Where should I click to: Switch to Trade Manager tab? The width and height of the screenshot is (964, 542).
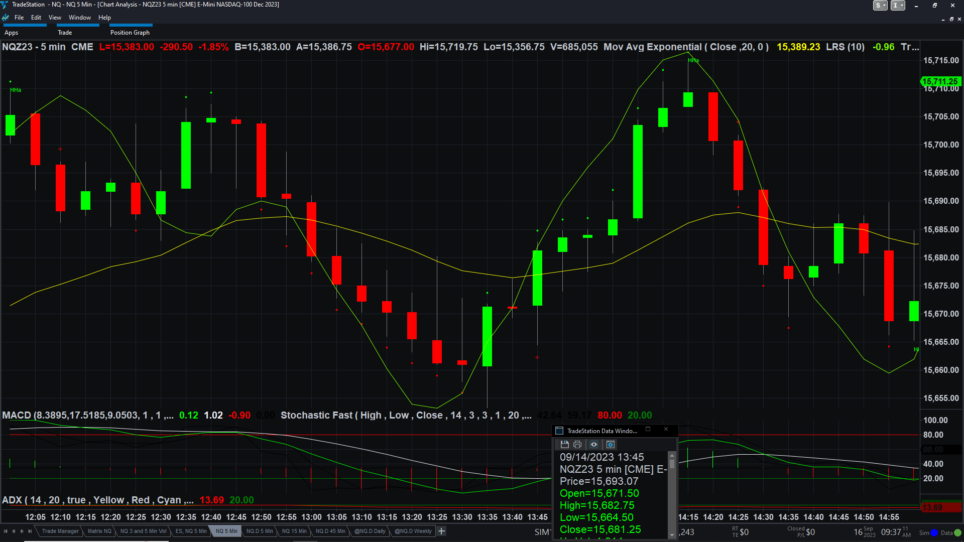click(x=60, y=531)
